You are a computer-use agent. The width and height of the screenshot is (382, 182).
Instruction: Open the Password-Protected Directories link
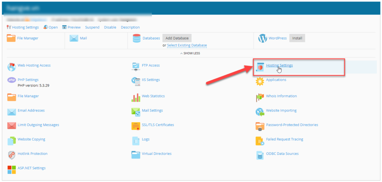(292, 125)
